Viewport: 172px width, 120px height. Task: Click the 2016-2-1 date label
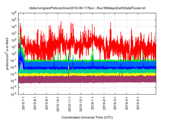tap(104, 103)
